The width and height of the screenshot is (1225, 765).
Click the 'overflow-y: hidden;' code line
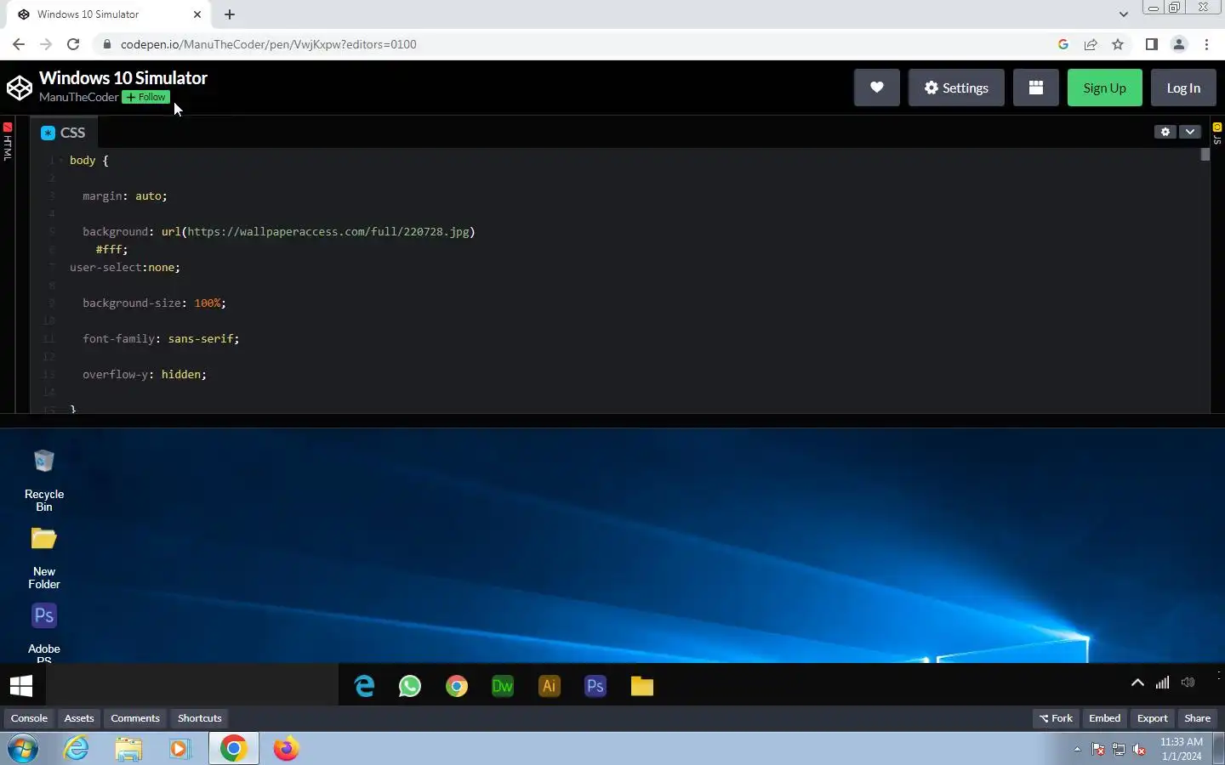(x=145, y=374)
